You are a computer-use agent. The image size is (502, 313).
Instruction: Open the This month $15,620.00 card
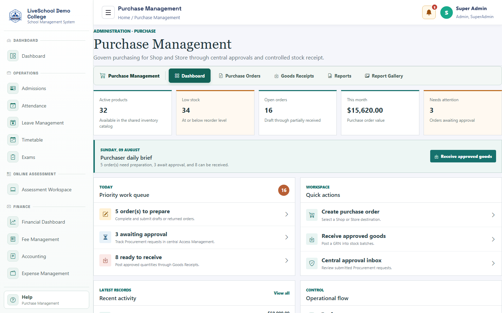coord(380,113)
